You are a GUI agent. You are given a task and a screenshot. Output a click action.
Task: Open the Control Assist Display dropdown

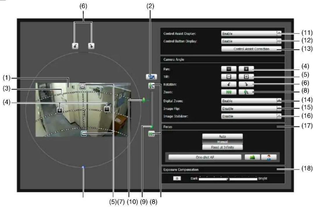coord(251,34)
